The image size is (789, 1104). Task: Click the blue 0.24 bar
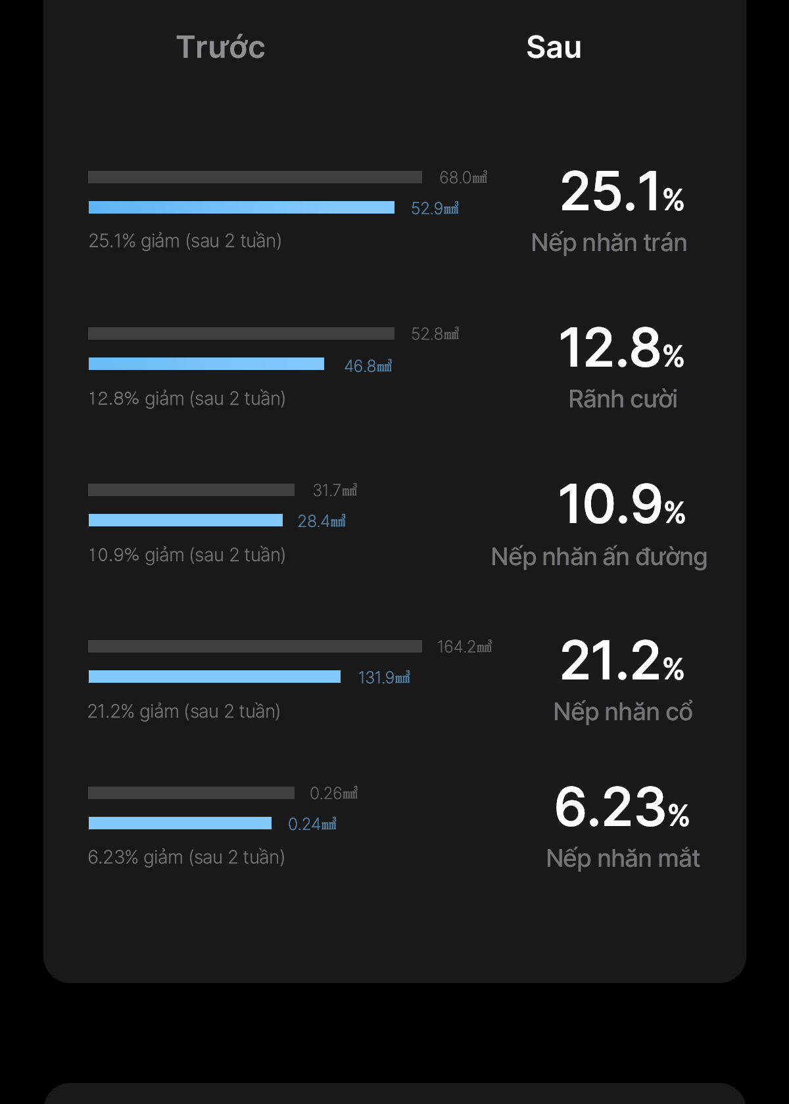pyautogui.click(x=180, y=823)
